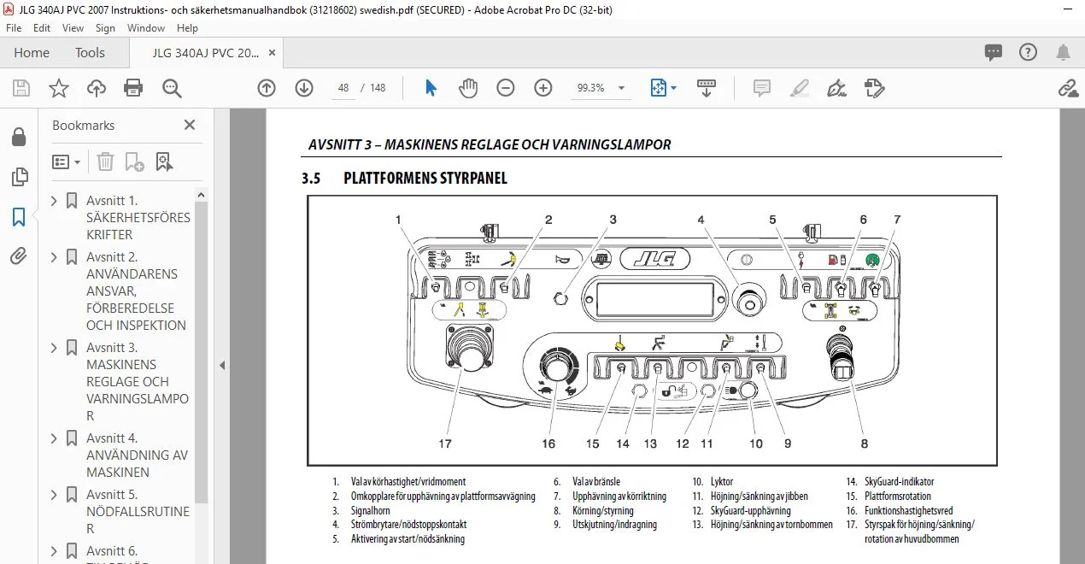Open the zoom level dropdown at 99.3%
1085x564 pixels.
[x=621, y=88]
